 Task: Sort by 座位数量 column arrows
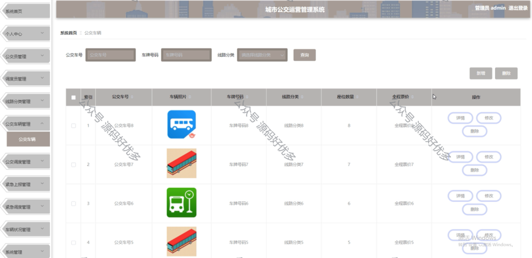pos(357,97)
